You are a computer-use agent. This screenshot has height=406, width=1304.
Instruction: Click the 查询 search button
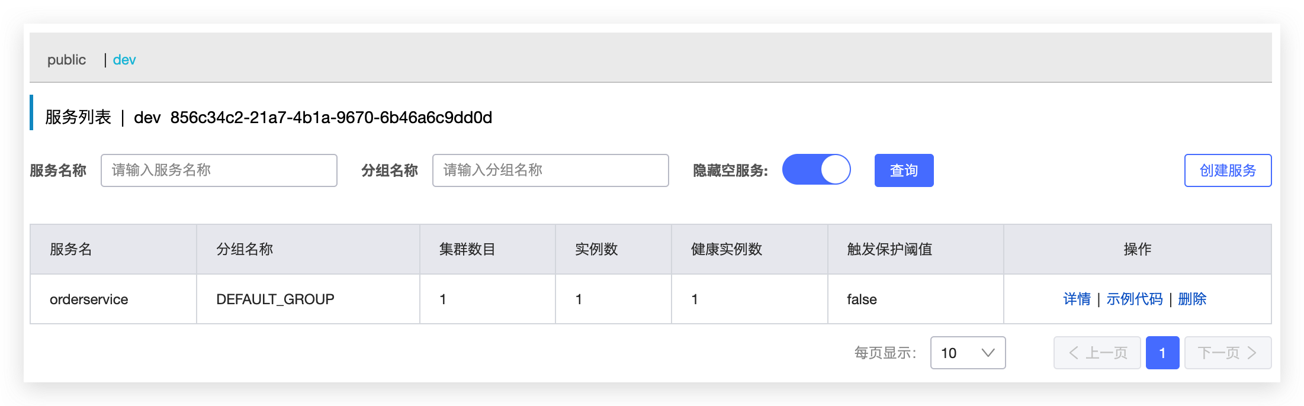point(904,170)
